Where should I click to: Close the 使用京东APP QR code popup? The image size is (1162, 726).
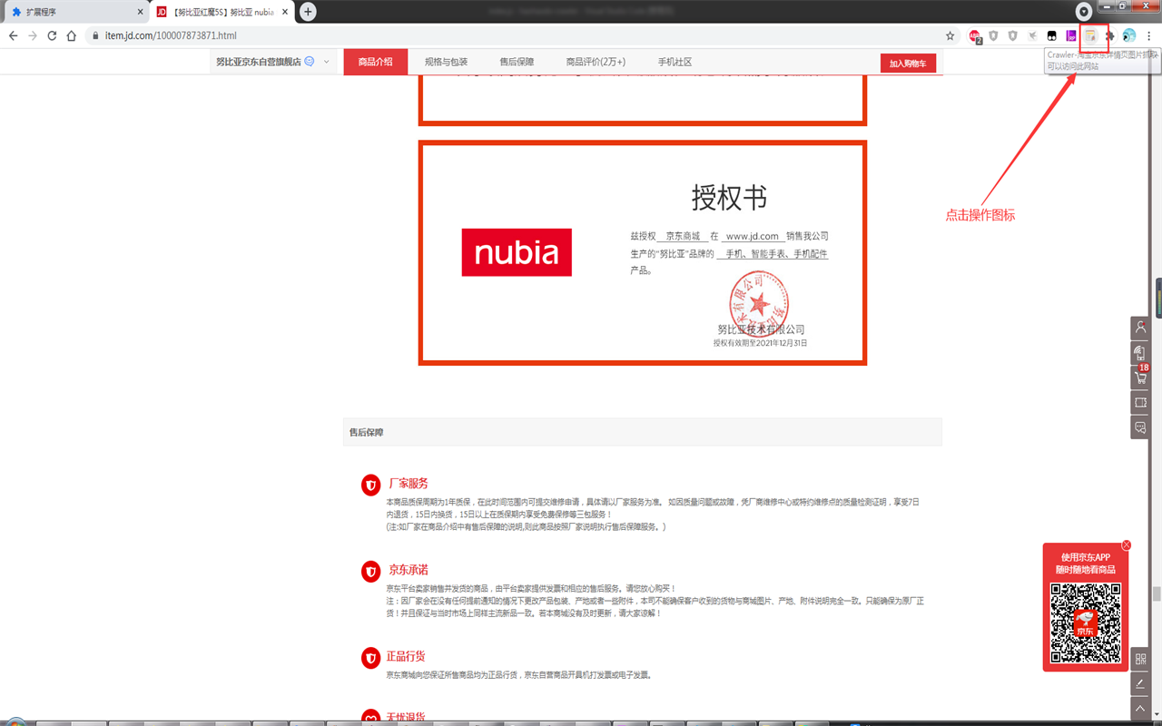click(x=1126, y=544)
